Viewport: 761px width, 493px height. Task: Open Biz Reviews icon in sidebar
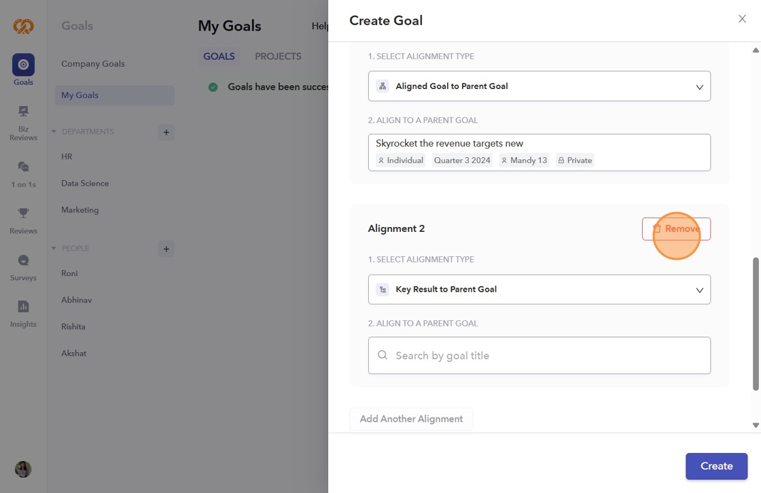23,112
